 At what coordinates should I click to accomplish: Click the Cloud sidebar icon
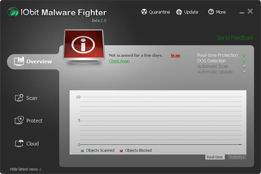pos(19,143)
